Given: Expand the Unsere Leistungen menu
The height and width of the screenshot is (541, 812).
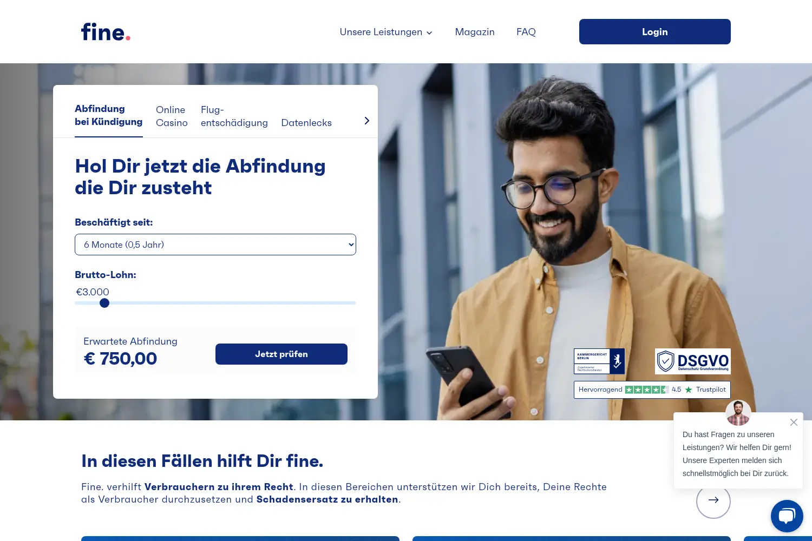Looking at the screenshot, I should (x=386, y=32).
